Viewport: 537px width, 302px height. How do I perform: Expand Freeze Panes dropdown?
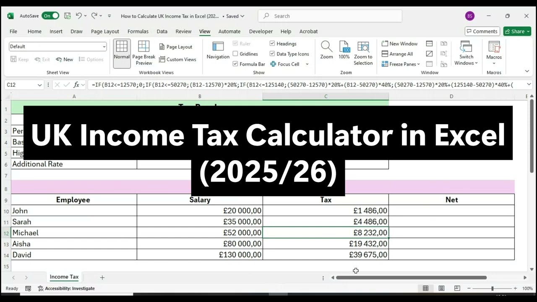(x=418, y=64)
